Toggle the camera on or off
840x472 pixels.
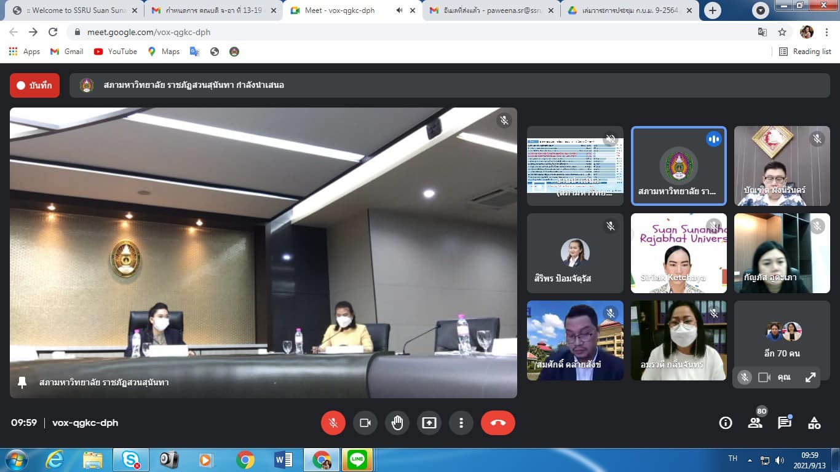(x=365, y=423)
